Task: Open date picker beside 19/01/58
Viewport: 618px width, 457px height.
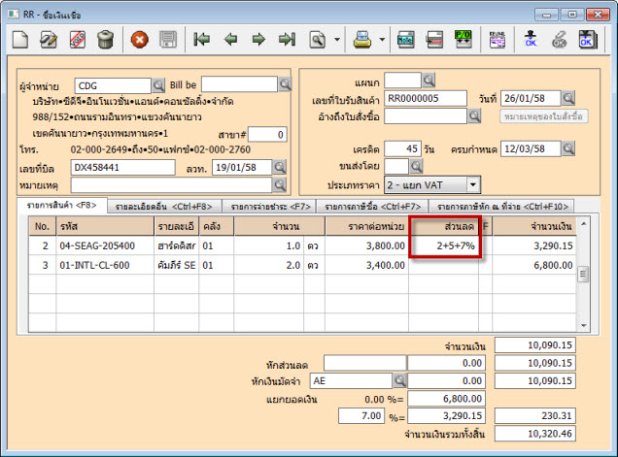Action: 280,167
